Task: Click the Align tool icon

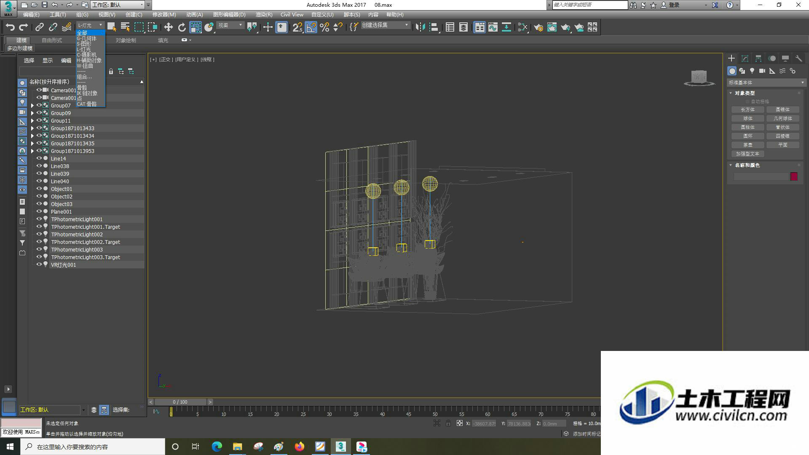Action: pyautogui.click(x=434, y=27)
